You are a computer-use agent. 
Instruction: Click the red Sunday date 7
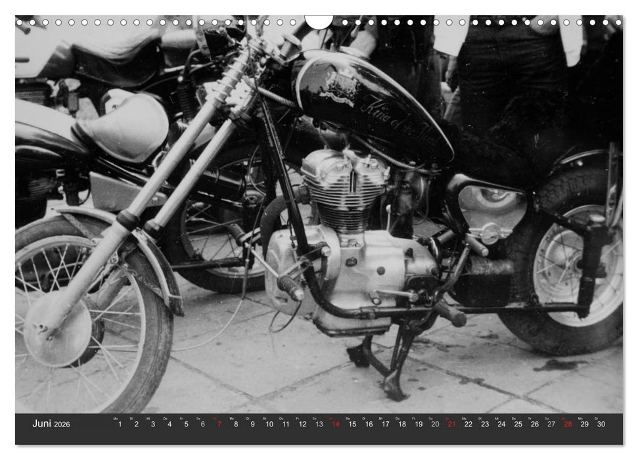[x=219, y=423]
